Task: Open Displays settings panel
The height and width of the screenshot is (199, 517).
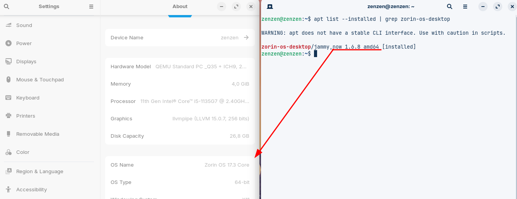Action: (50, 61)
